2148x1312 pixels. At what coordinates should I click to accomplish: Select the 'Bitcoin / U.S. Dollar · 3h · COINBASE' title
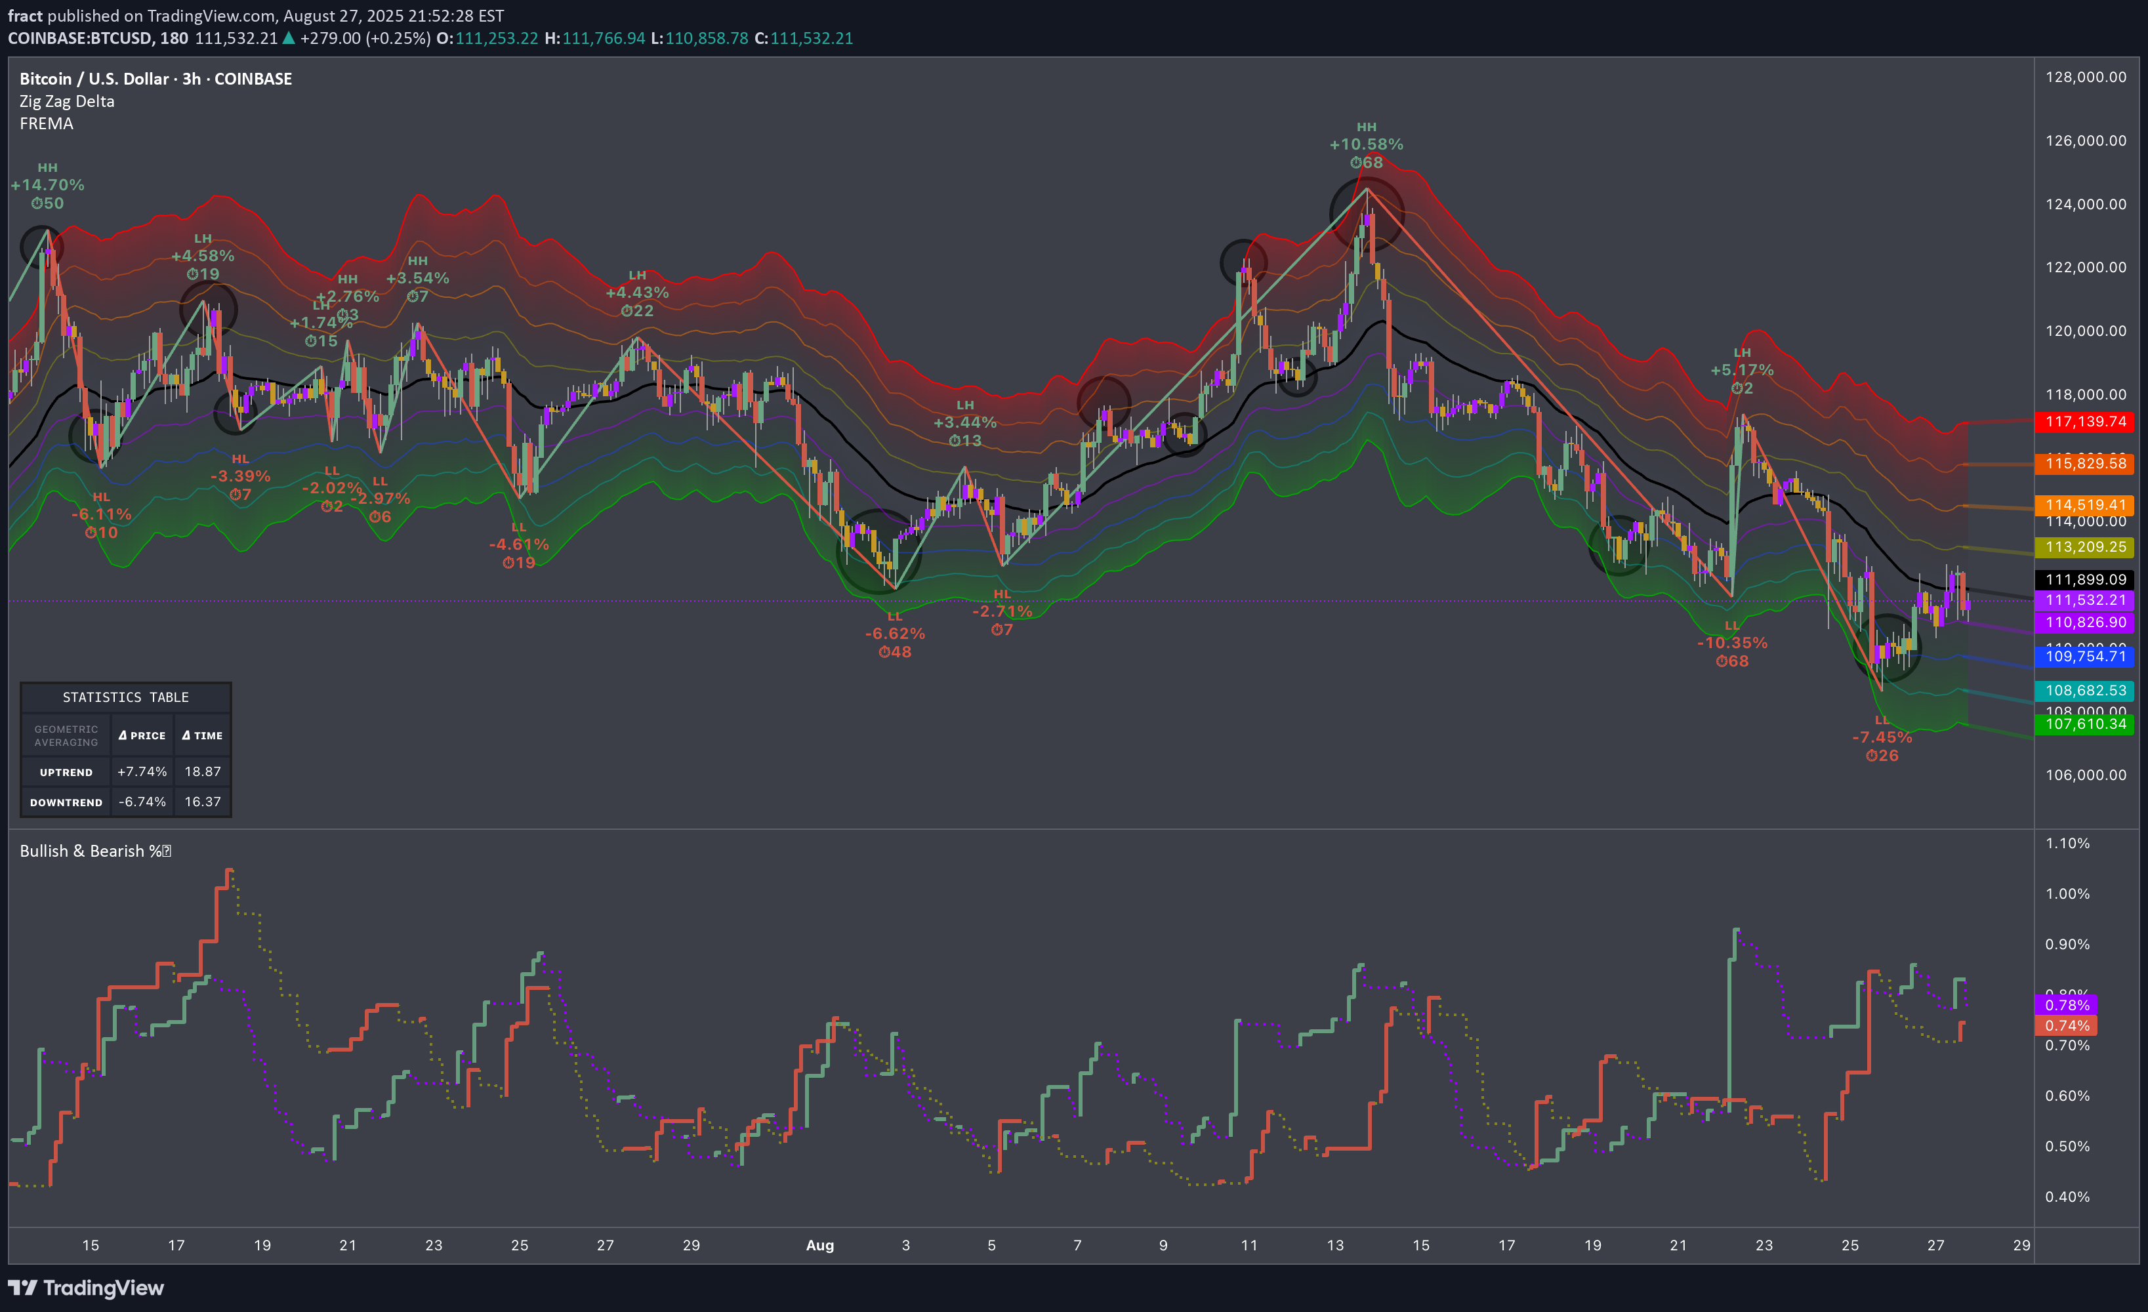point(156,79)
